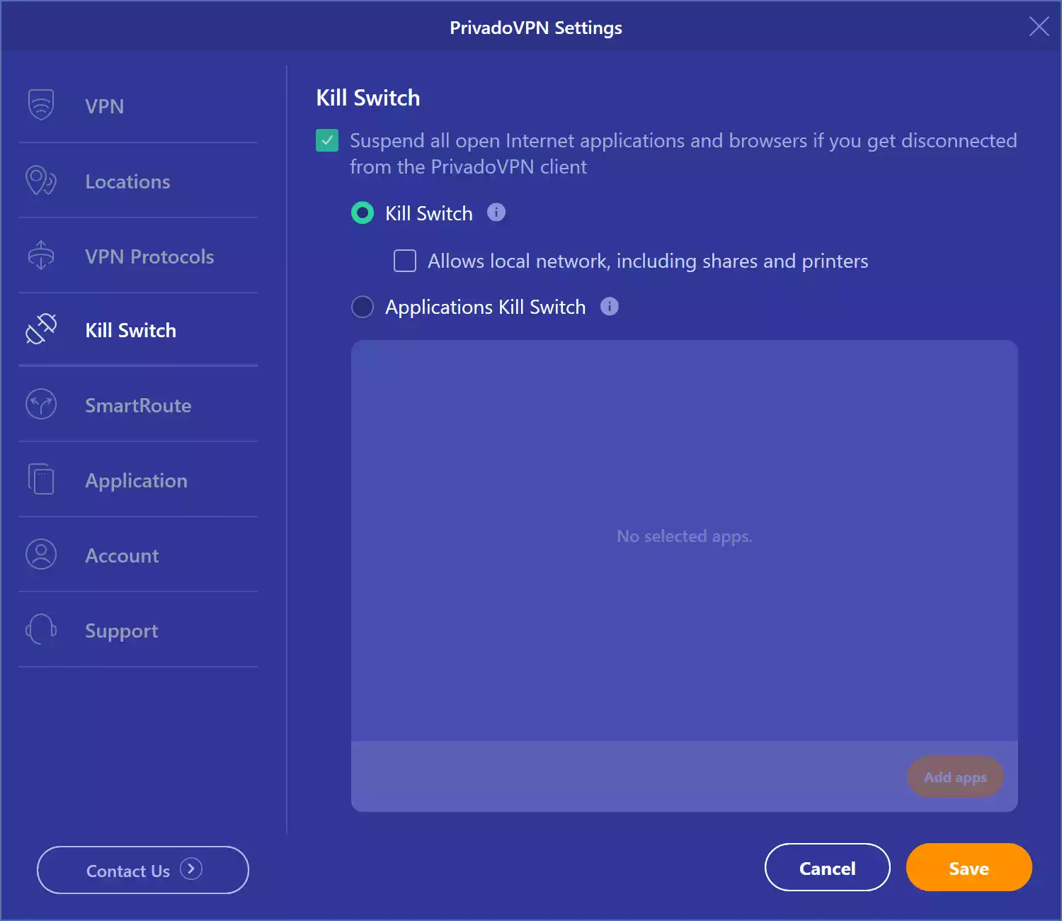Viewport: 1062px width, 921px height.
Task: Click the Application device icon
Action: pyautogui.click(x=40, y=480)
